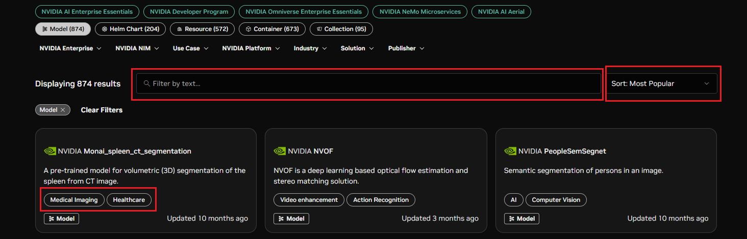Select the Medical Imaging tag
This screenshot has width=747, height=239.
(74, 200)
